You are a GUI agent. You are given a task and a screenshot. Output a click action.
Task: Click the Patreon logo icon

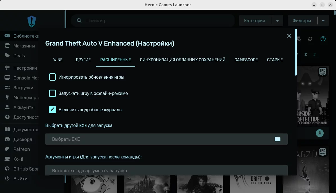coord(7,149)
